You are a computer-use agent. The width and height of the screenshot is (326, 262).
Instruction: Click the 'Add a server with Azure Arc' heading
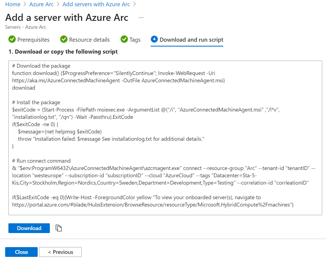(67, 18)
